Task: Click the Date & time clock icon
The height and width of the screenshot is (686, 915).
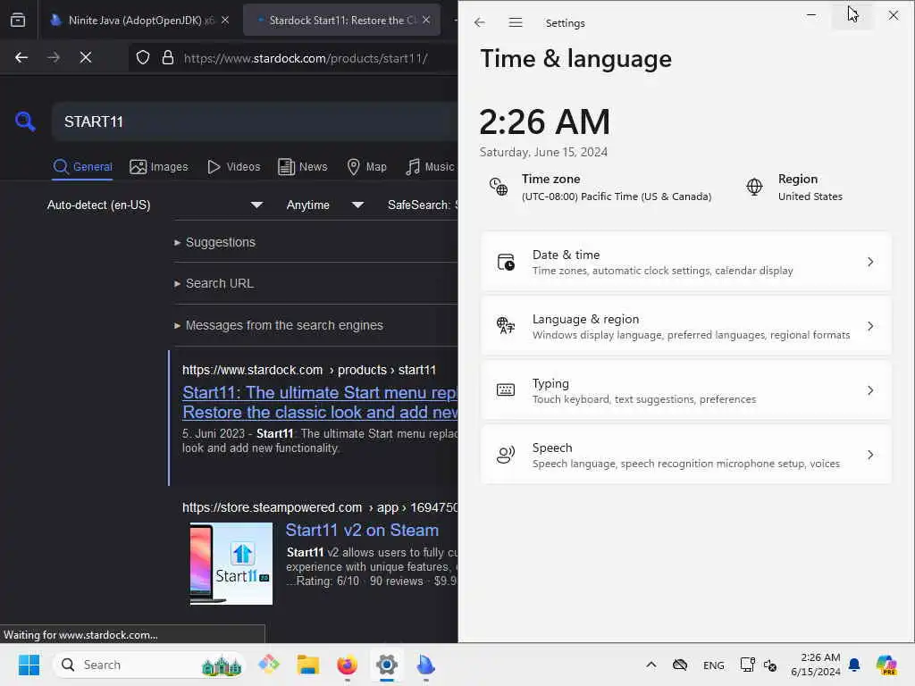Action: click(x=506, y=262)
